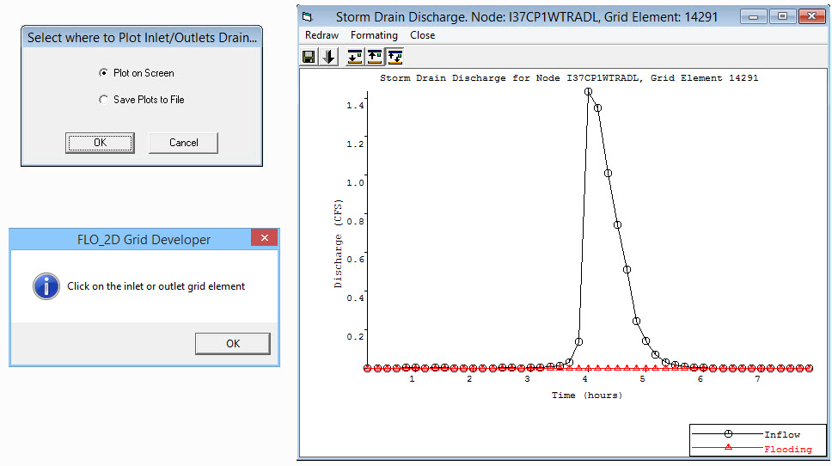Click the up-arrow-over-bar toolbar icon
The height and width of the screenshot is (466, 832).
(x=375, y=57)
